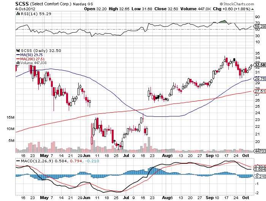Click the (Select Comfort Corp.) company name
266x201 pixels.
click(51, 4)
